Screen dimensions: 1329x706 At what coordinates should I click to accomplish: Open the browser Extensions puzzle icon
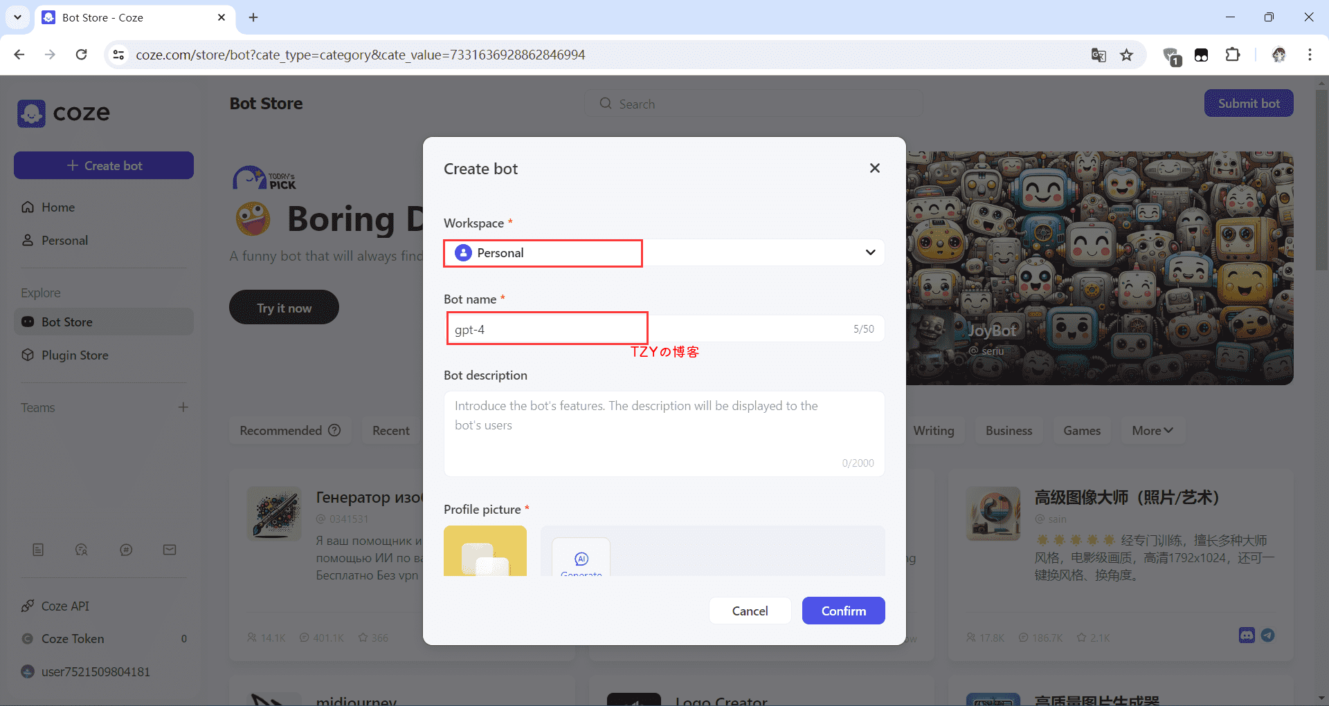coord(1233,55)
